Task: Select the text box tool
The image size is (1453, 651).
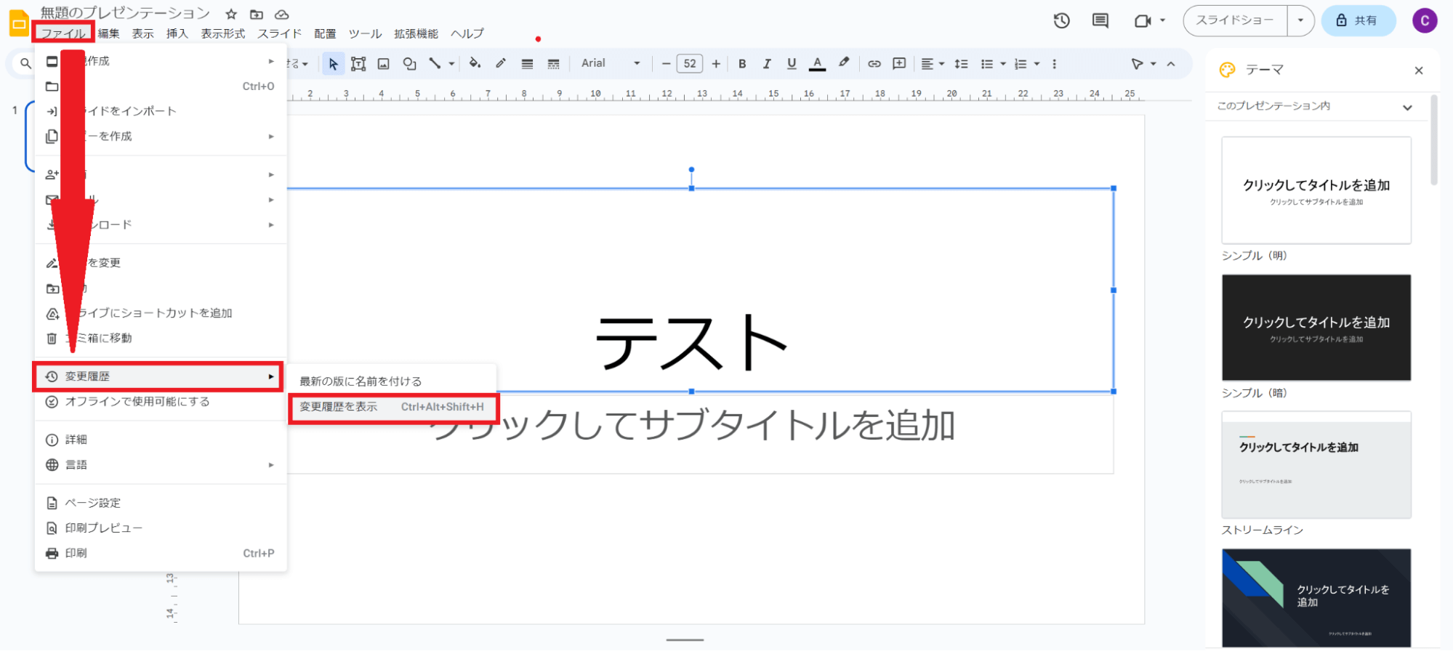Action: (x=358, y=64)
